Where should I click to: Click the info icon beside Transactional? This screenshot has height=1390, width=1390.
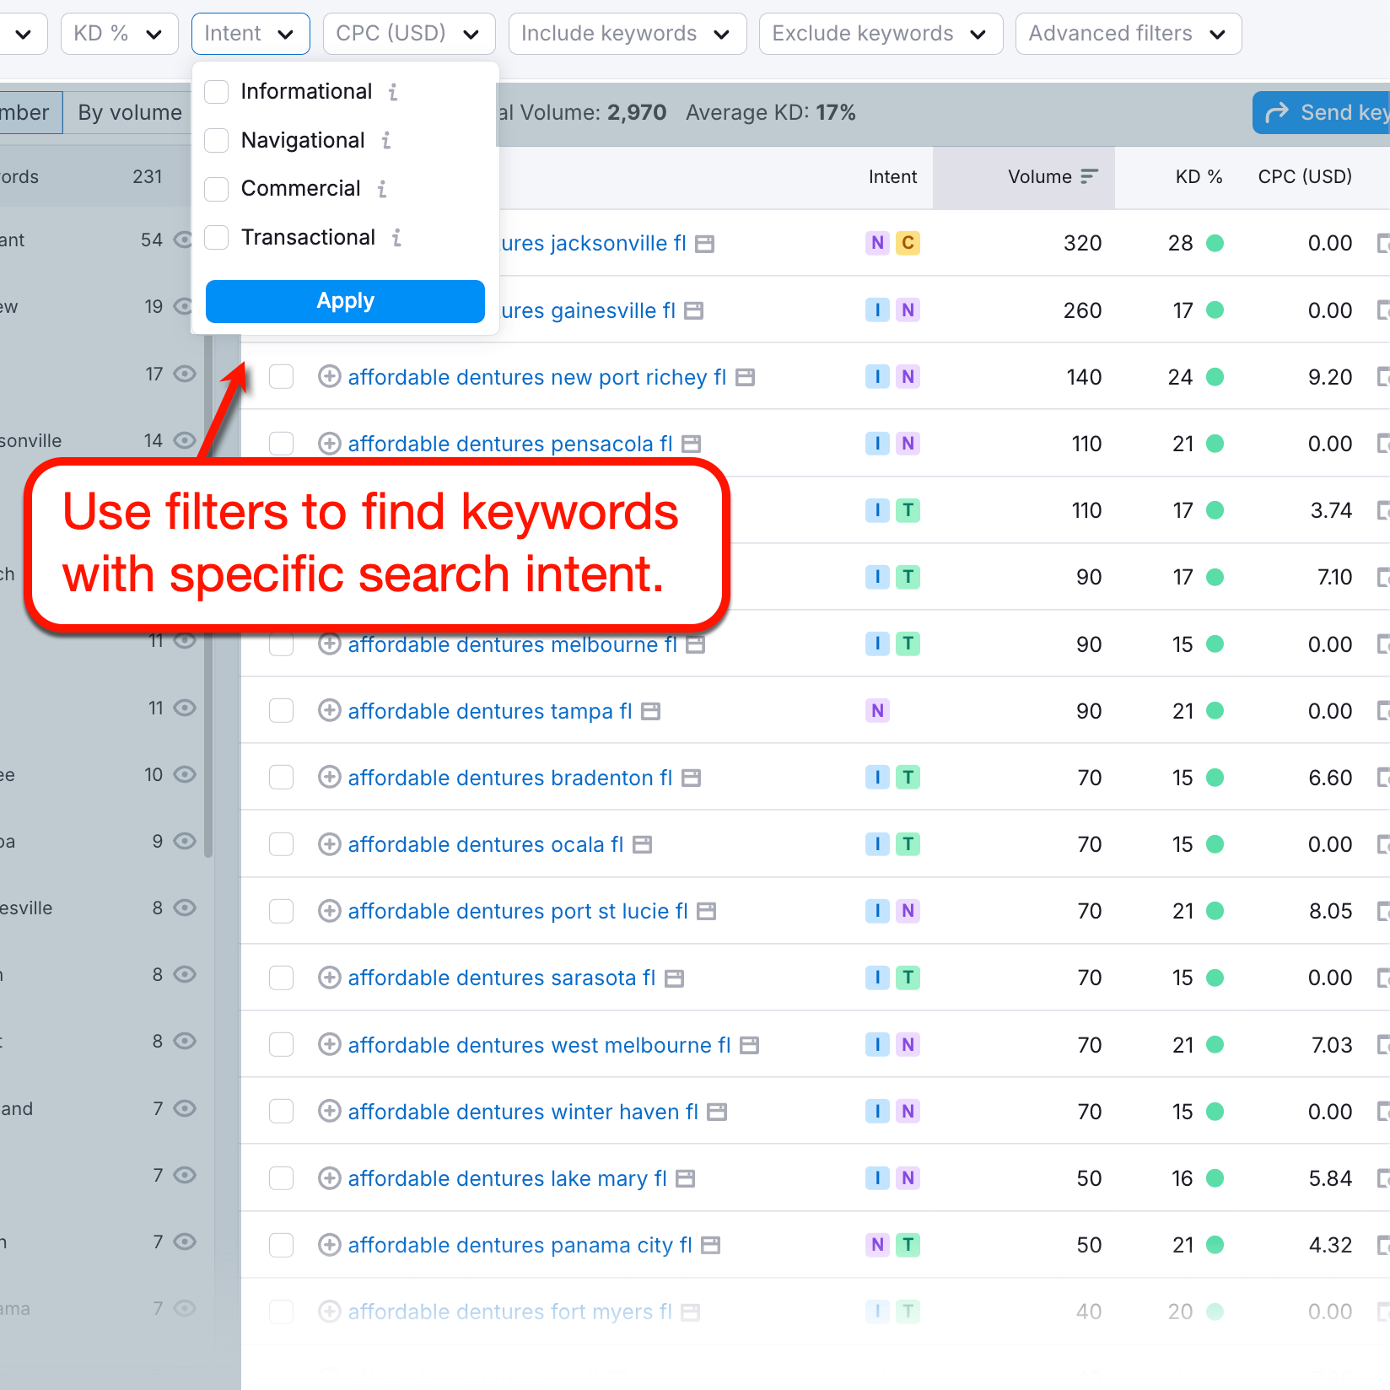[396, 238]
